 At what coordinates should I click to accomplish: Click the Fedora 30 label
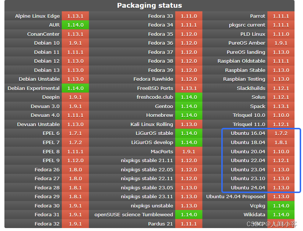click(x=47, y=206)
